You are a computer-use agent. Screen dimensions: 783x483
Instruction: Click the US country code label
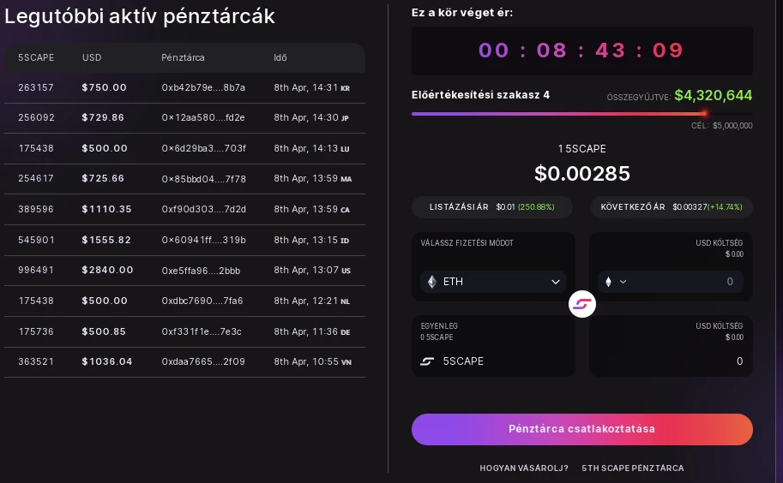click(346, 271)
